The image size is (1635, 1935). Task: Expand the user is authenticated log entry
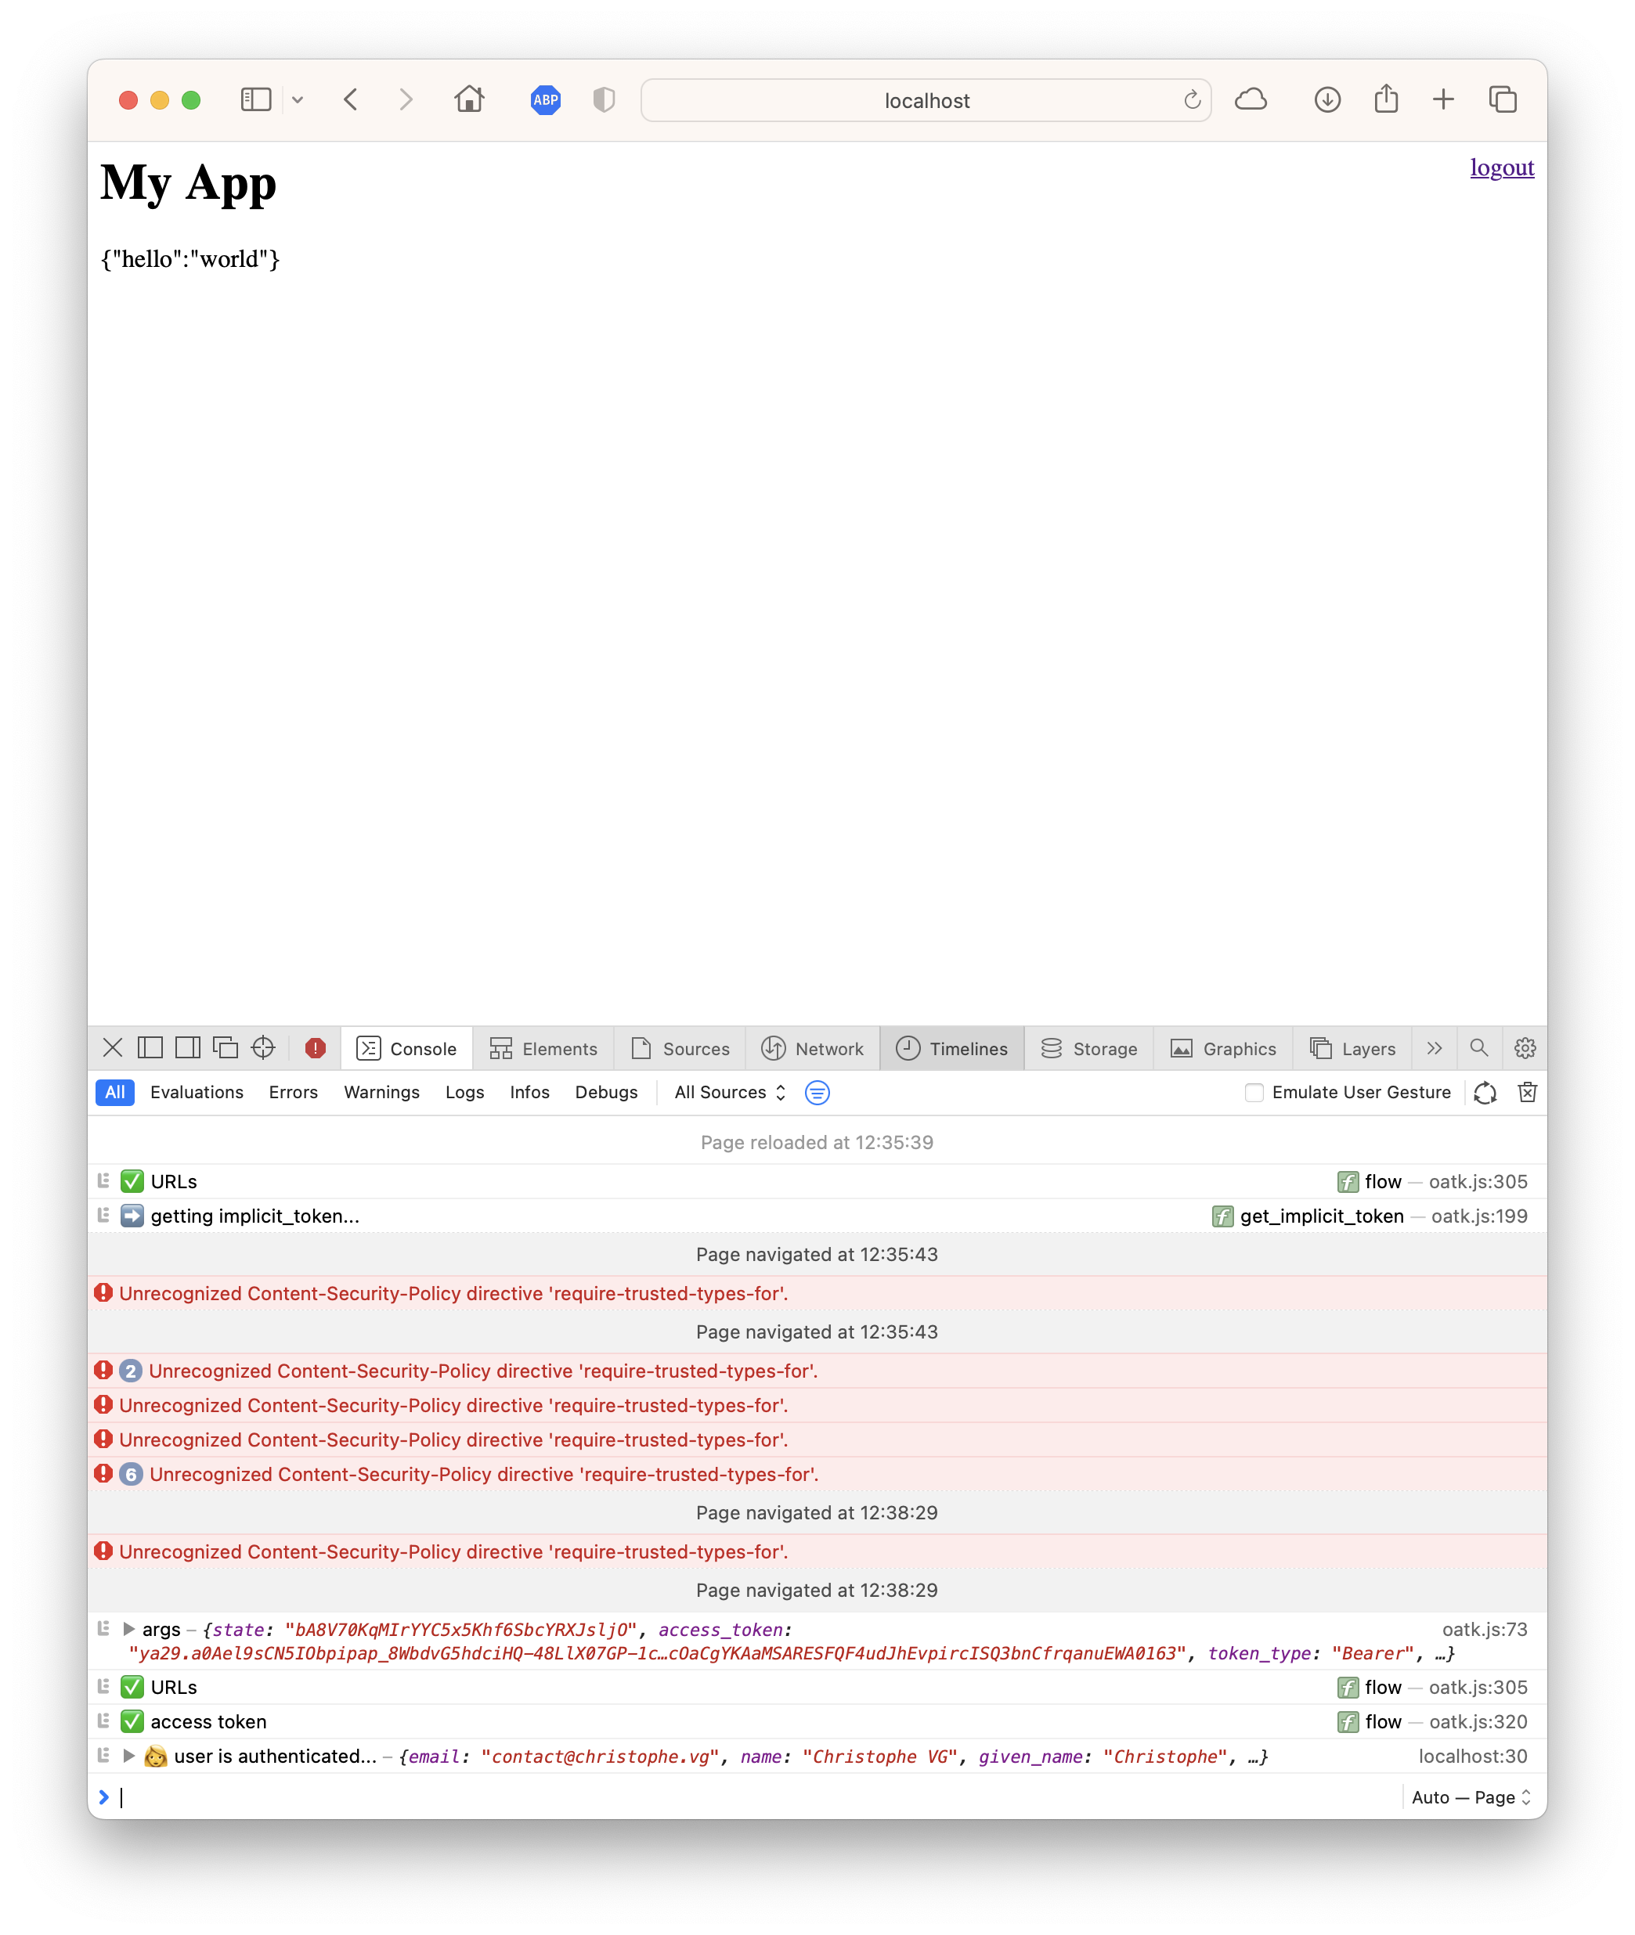pos(129,1755)
